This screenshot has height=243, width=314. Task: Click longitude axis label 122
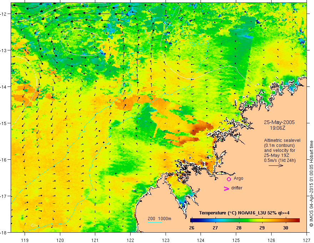point(130,240)
